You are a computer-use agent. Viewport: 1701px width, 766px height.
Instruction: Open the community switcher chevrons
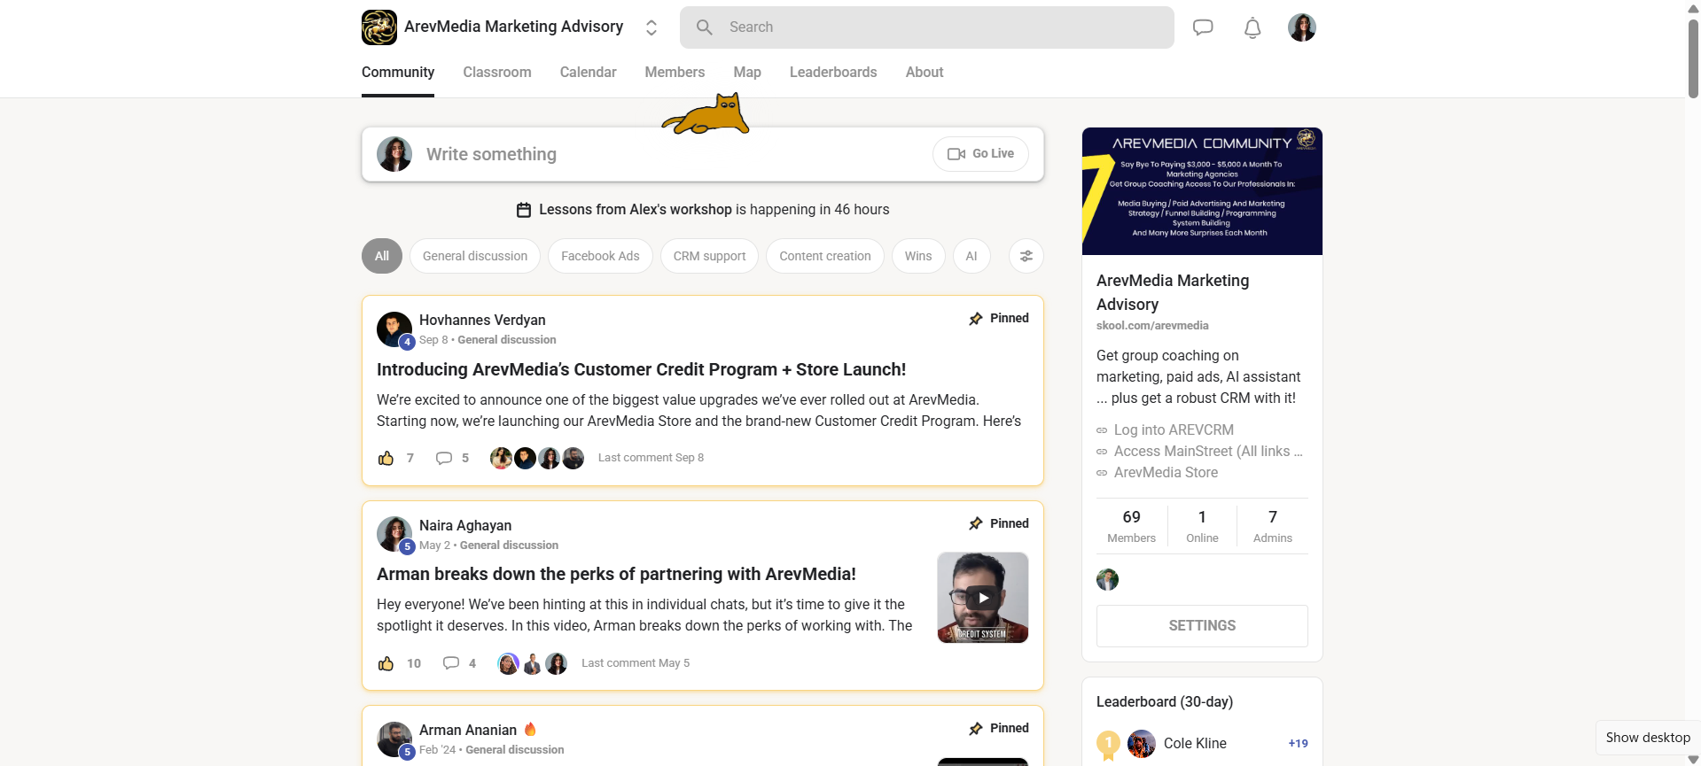(652, 27)
